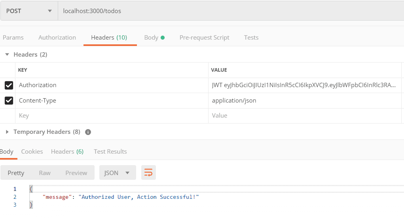The image size is (404, 219).
Task: Click the application/json value cell
Action: point(305,100)
